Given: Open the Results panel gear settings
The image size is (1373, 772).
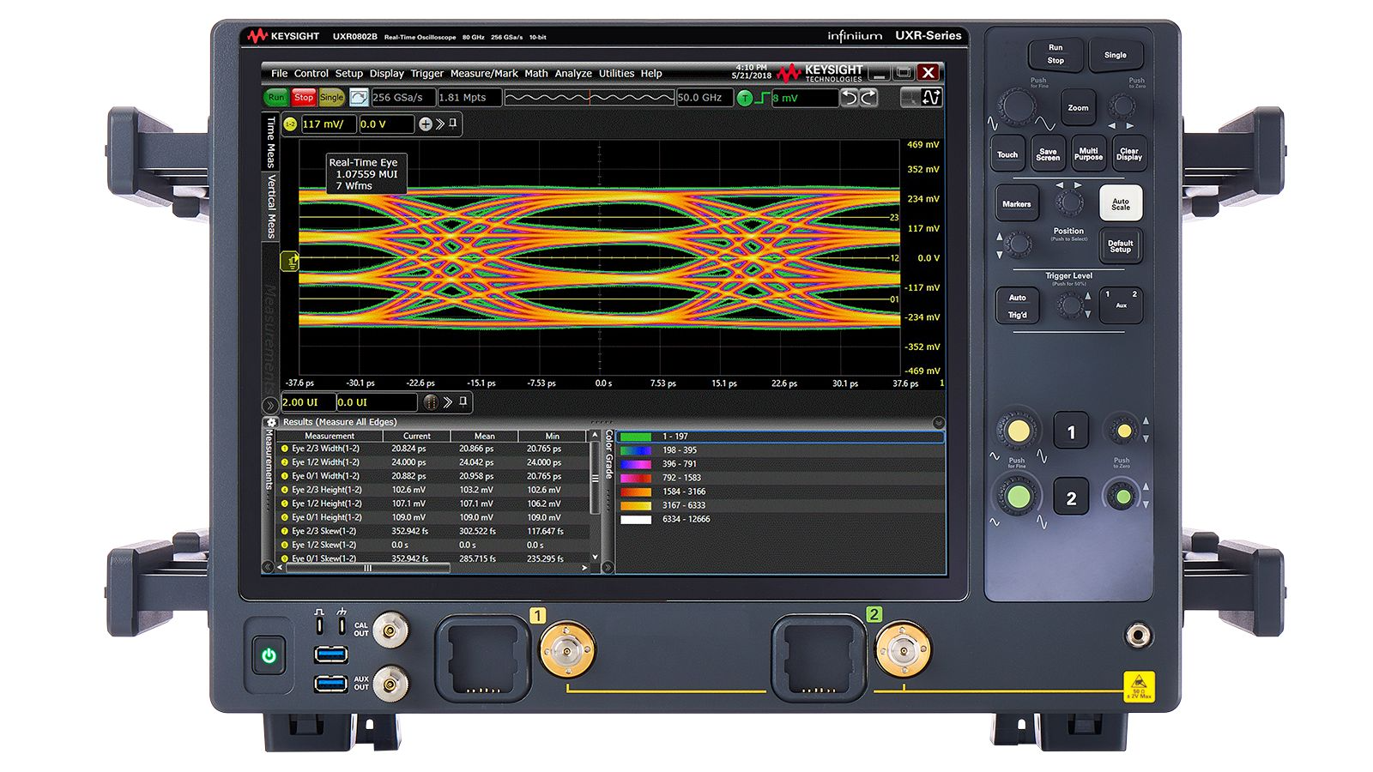Looking at the screenshot, I should 272,422.
